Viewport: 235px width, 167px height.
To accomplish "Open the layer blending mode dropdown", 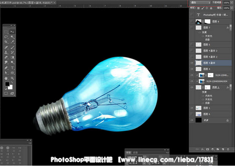I will click(x=200, y=3).
